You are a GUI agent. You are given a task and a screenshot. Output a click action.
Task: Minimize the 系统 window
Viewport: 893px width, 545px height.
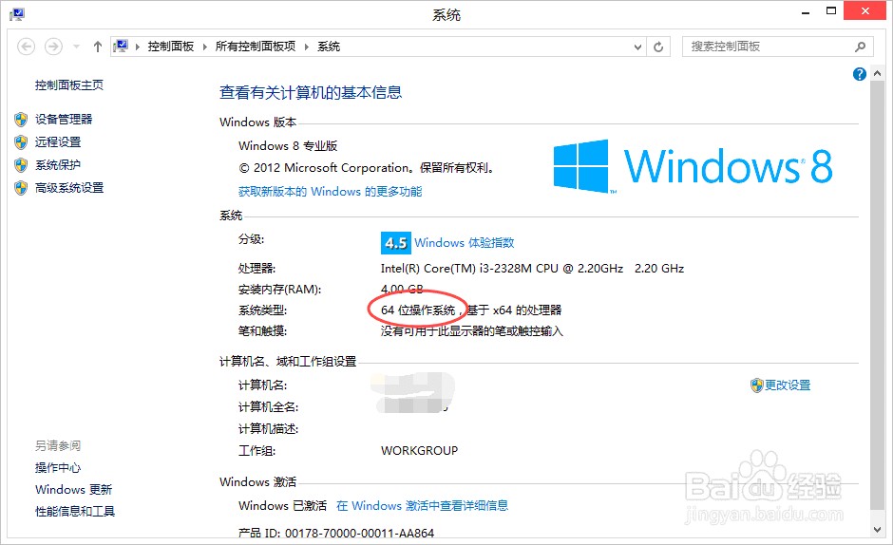[x=806, y=12]
